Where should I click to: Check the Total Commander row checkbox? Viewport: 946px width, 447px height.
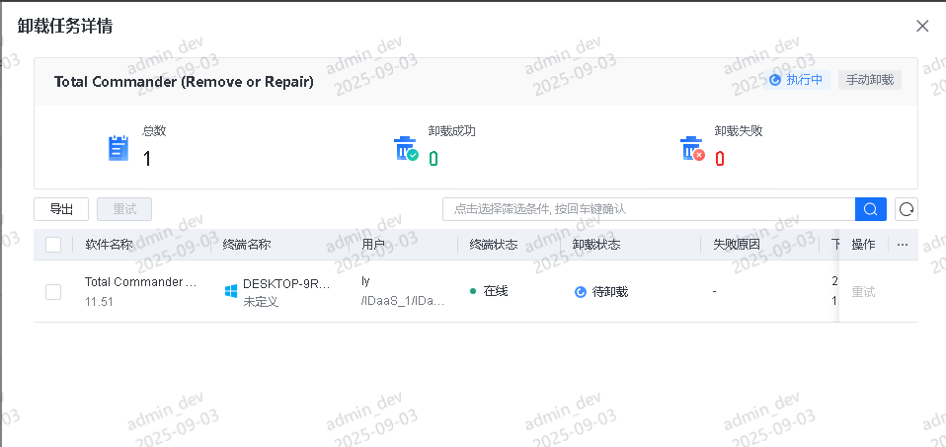(x=53, y=292)
